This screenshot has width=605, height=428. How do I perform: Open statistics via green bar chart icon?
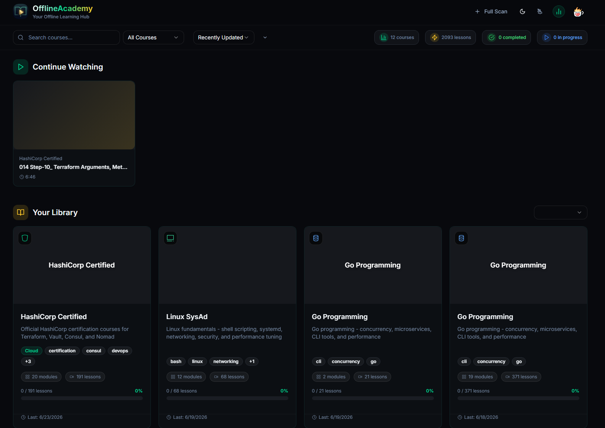(x=559, y=11)
